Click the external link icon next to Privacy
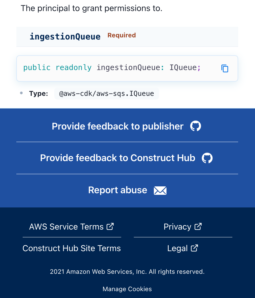Screen dimensions: 255x298 coord(198,226)
